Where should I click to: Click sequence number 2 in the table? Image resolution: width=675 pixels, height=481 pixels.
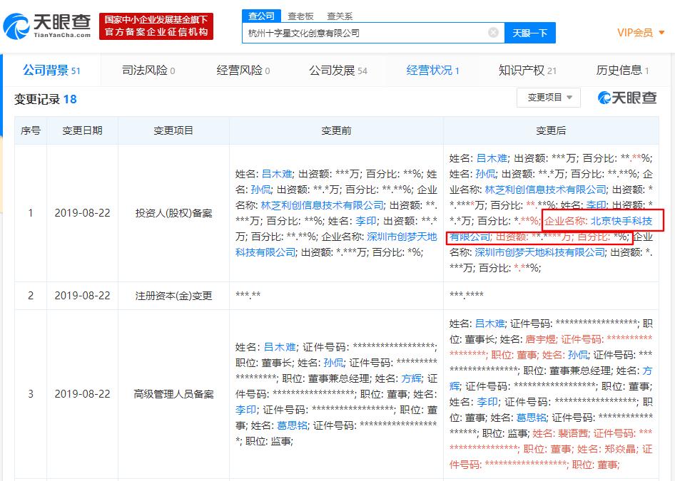coord(31,296)
